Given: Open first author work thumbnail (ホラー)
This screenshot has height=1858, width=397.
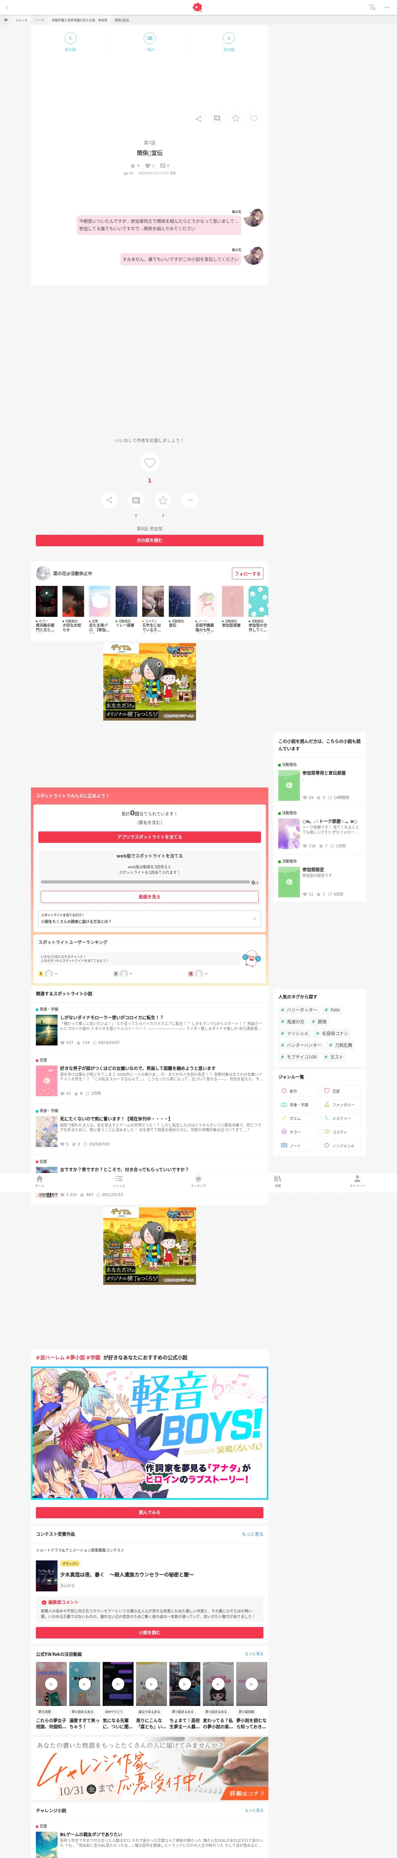Looking at the screenshot, I should pyautogui.click(x=47, y=602).
